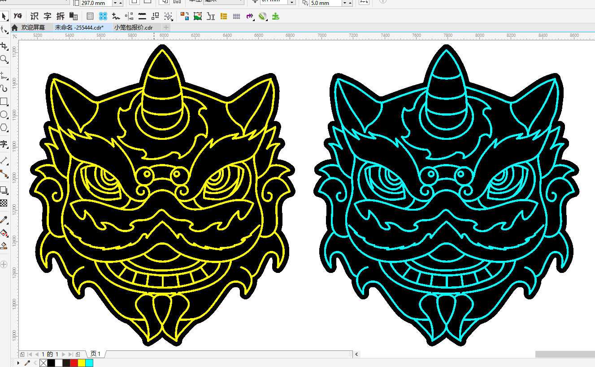Select the cyan color swatch
The image size is (595, 367).
point(89,363)
